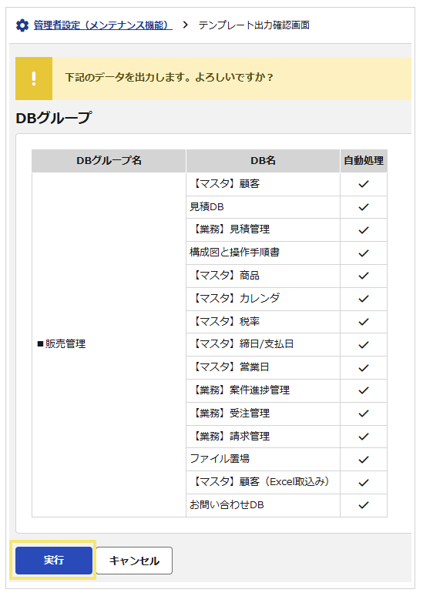Screen dimensions: 423x596
Task: Click the checkmark for 構成図と操作手順書 row
Action: pyautogui.click(x=364, y=253)
